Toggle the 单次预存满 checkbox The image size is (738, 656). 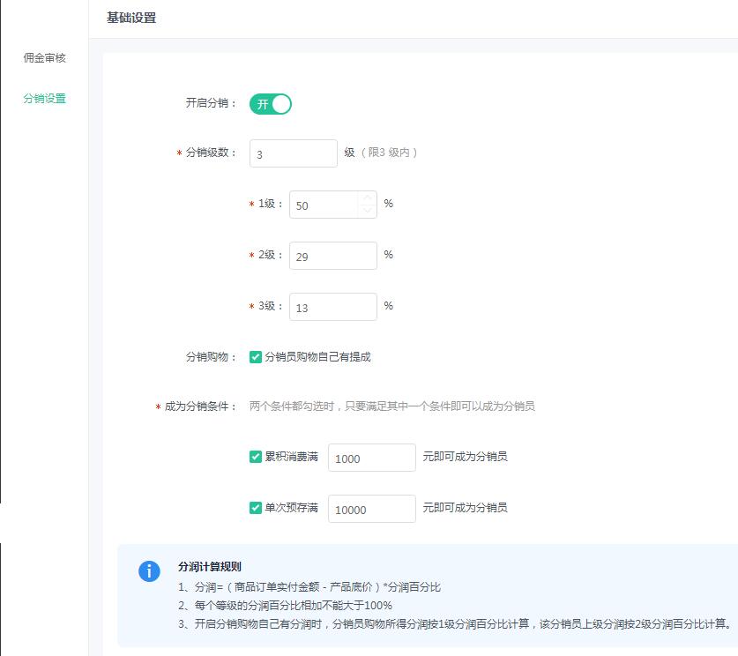click(256, 508)
